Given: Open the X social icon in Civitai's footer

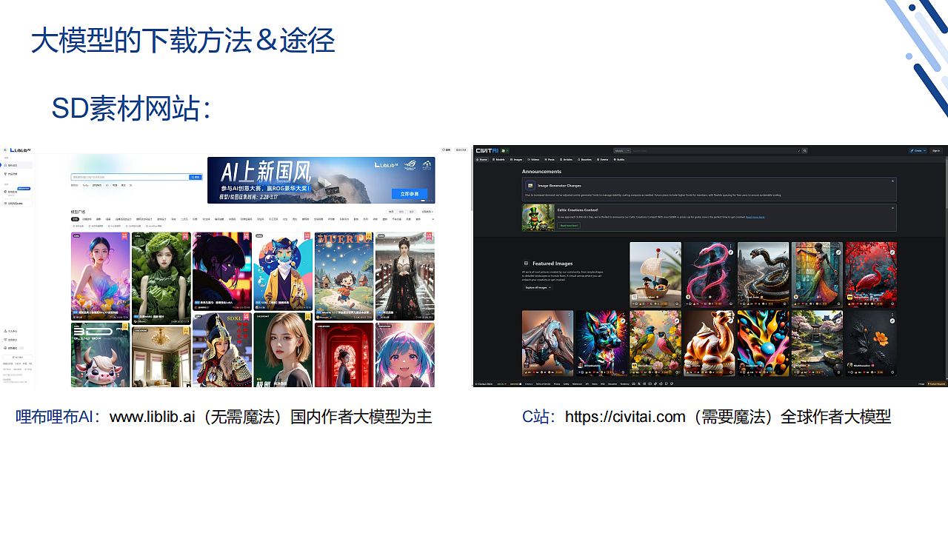Looking at the screenshot, I should (639, 383).
